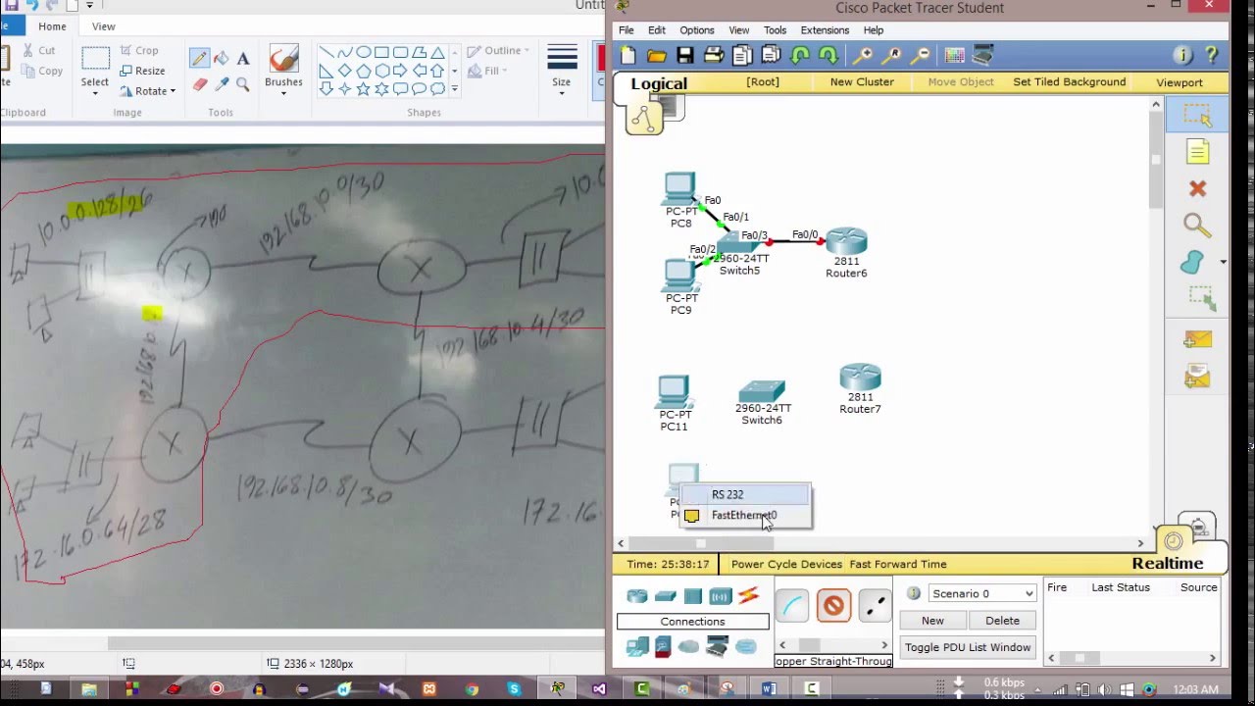This screenshot has width=1255, height=706.
Task: Add a Simple PDU envelope
Action: tap(1197, 339)
